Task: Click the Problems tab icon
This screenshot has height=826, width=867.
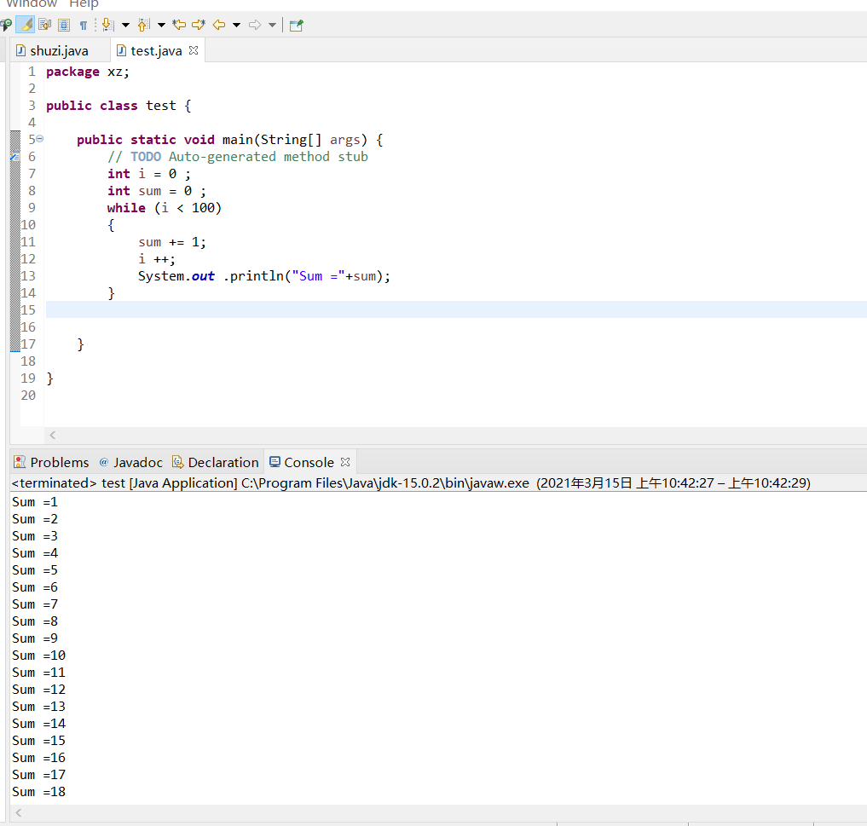Action: [20, 462]
